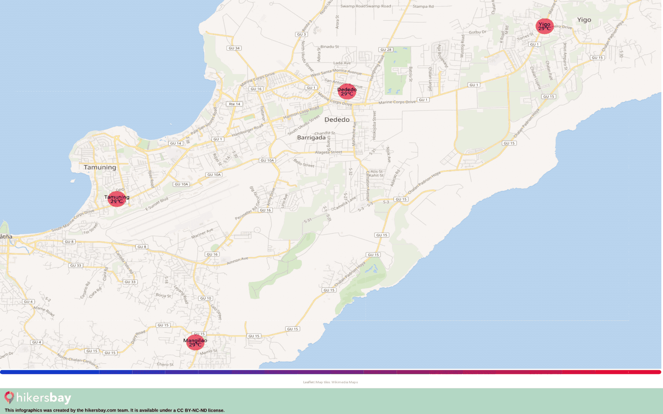Click the GU 14 route shield
Viewport: 663px width, 414px height.
pyautogui.click(x=176, y=143)
